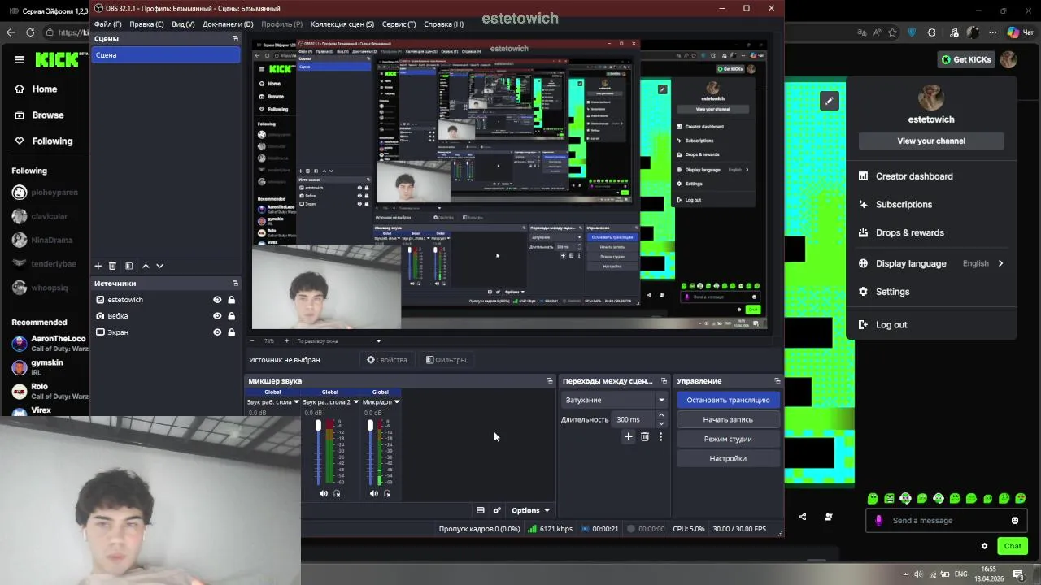Screen dimensions: 1041x585
Task: Adjust Звук раб. стола 2 volume slider
Action: pyautogui.click(x=318, y=452)
